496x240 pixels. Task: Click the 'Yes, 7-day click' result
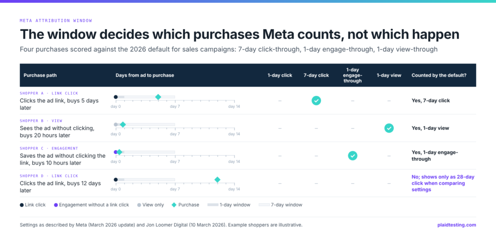(x=431, y=101)
